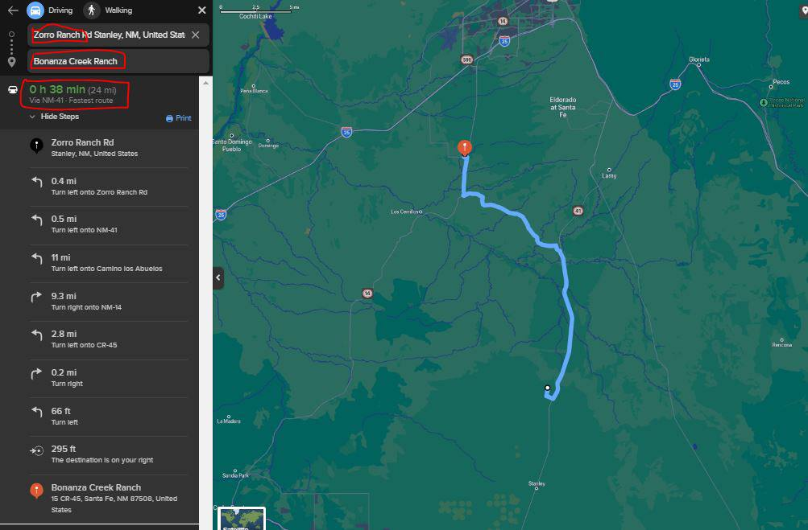Screen dimensions: 808x530
Task: Switch to Walking mode icon
Action: [92, 10]
